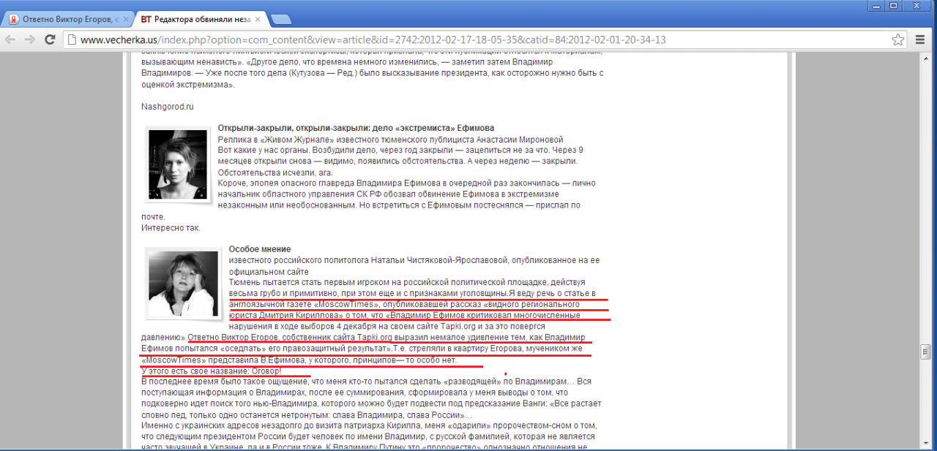Click the text 'Обстоятельства исчезли, ага.'
The image size is (937, 451).
pyautogui.click(x=275, y=172)
